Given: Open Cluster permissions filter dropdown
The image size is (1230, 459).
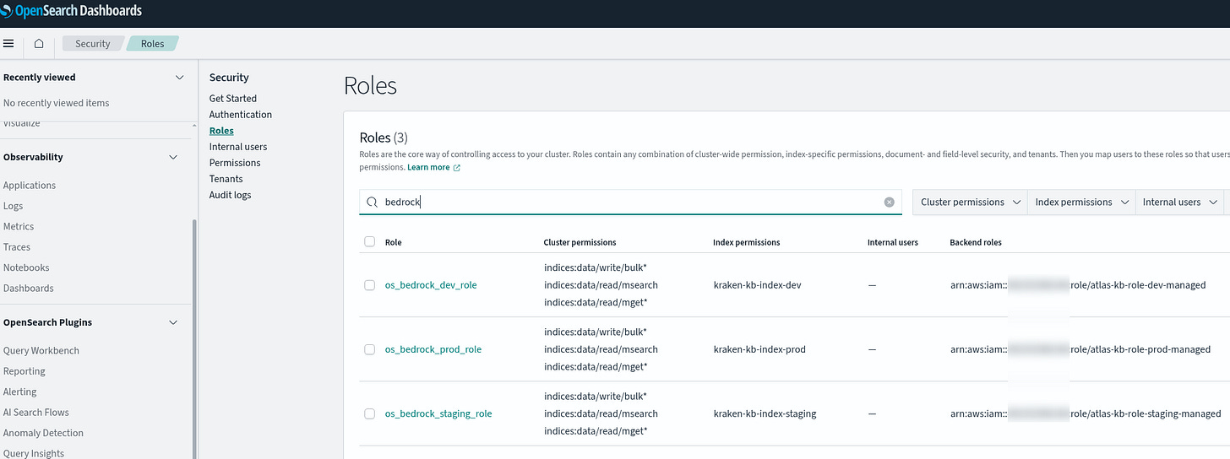Looking at the screenshot, I should [x=970, y=202].
